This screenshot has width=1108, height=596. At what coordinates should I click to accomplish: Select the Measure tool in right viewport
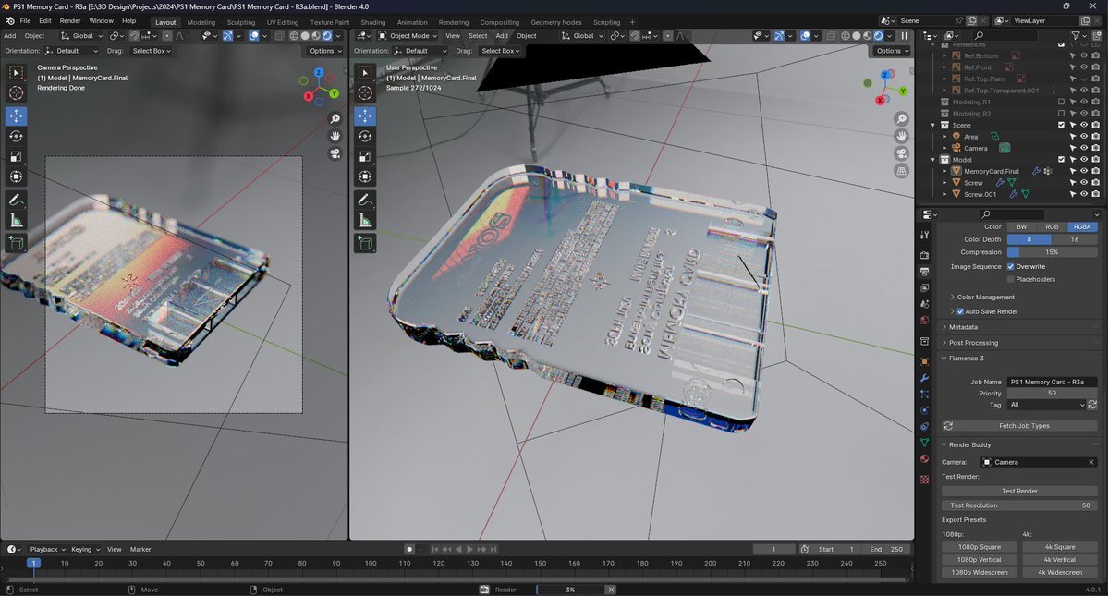(365, 221)
